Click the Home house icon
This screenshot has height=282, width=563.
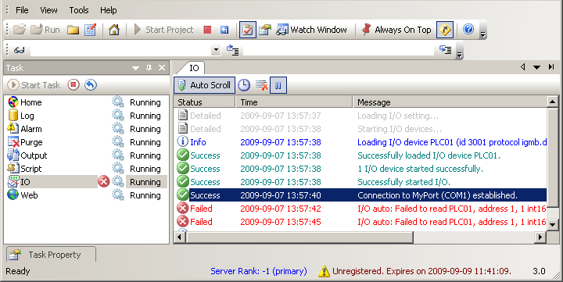pos(114,30)
